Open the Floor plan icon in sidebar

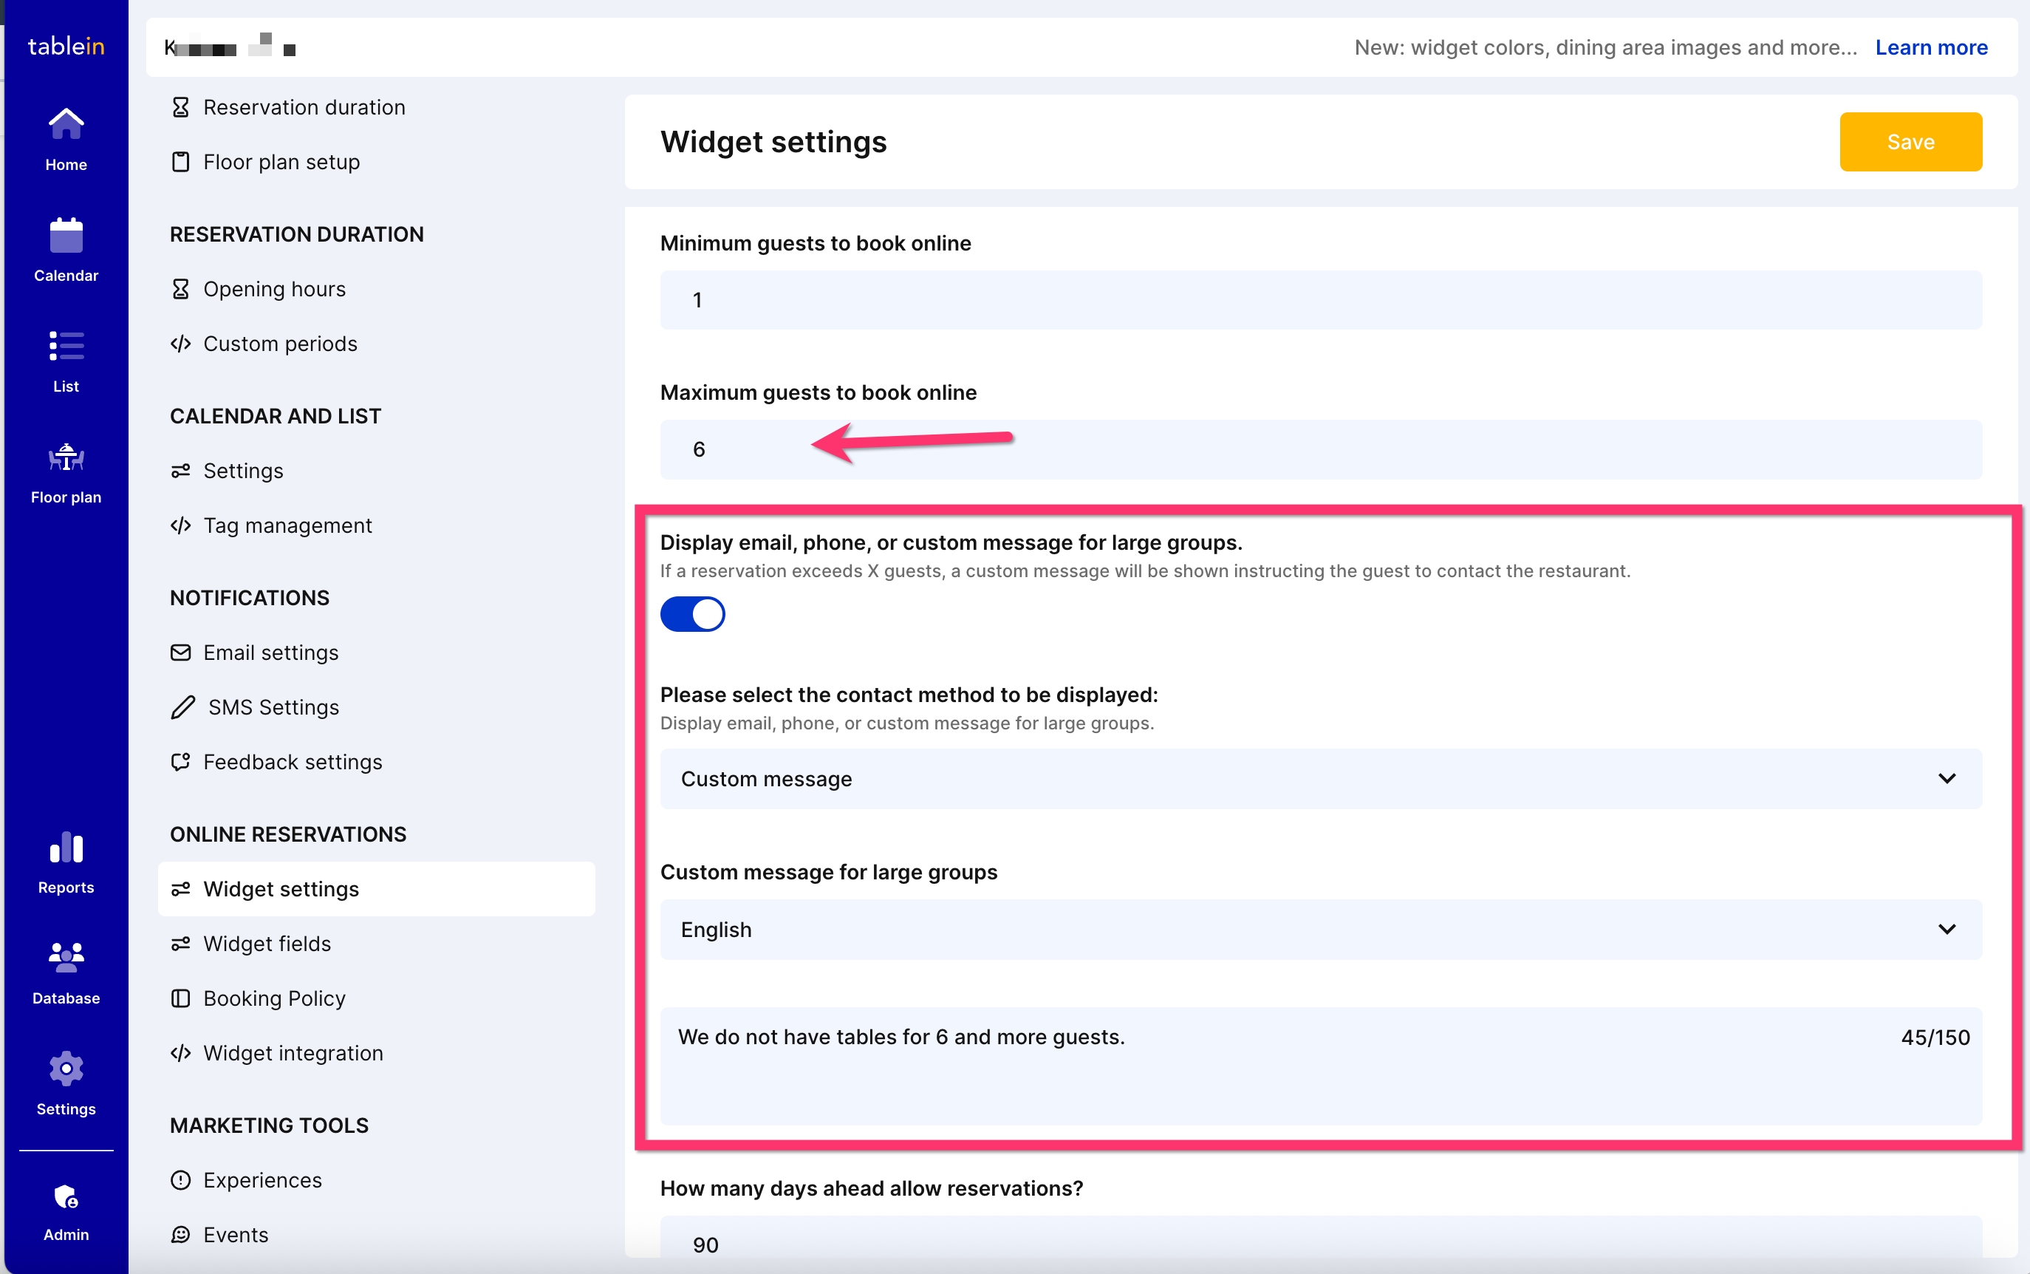tap(66, 457)
